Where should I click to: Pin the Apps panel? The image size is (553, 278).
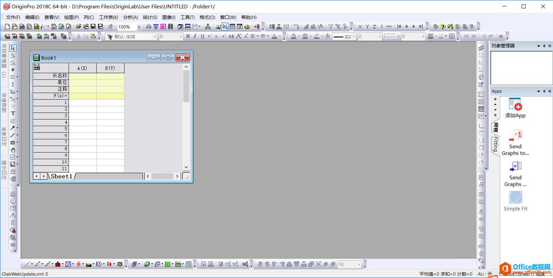pyautogui.click(x=544, y=91)
